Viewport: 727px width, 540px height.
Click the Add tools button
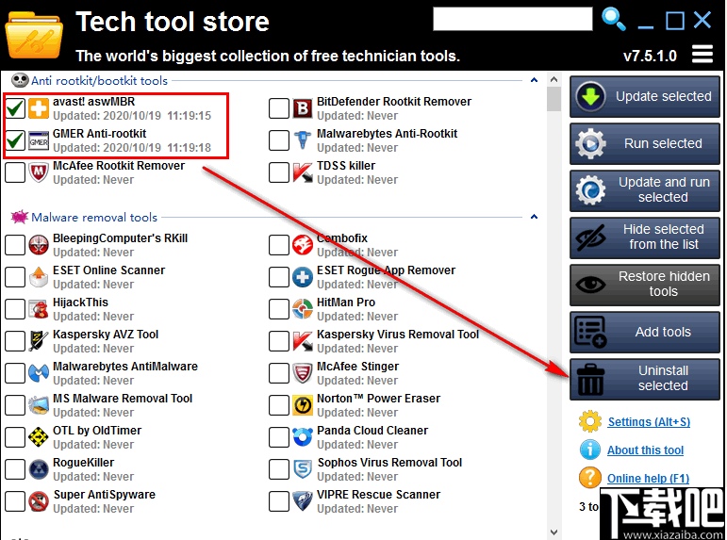644,332
